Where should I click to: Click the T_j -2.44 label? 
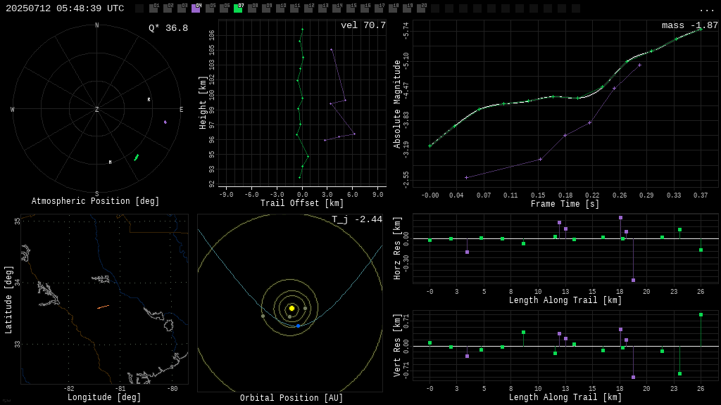click(x=357, y=219)
